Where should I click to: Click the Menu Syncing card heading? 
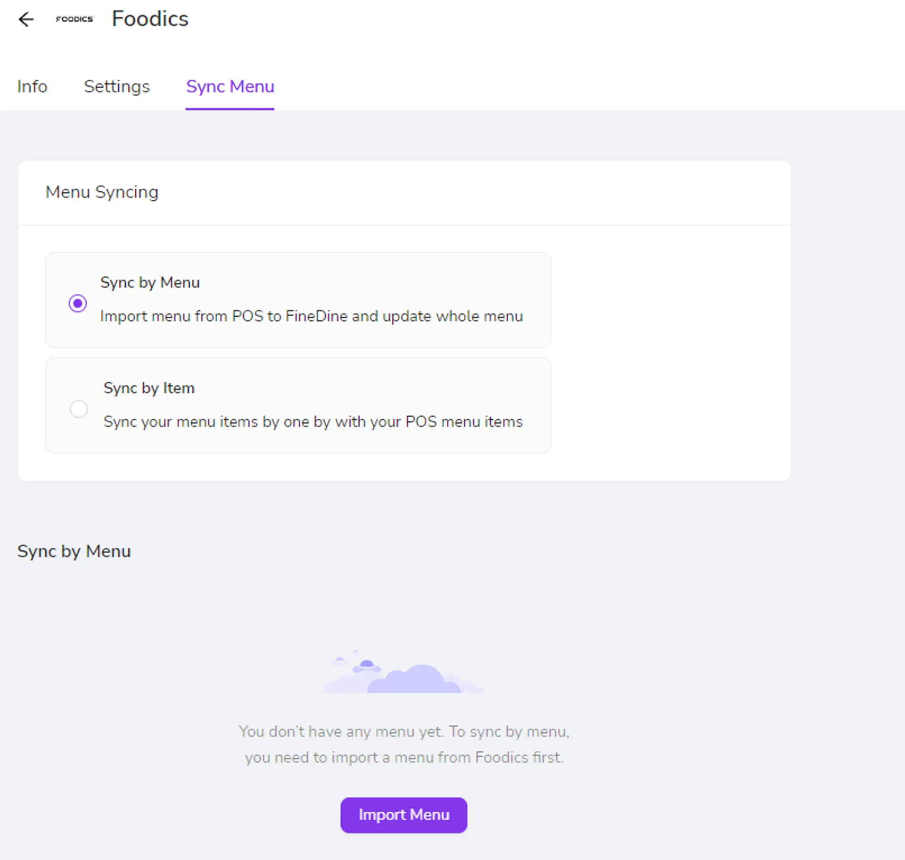102,192
